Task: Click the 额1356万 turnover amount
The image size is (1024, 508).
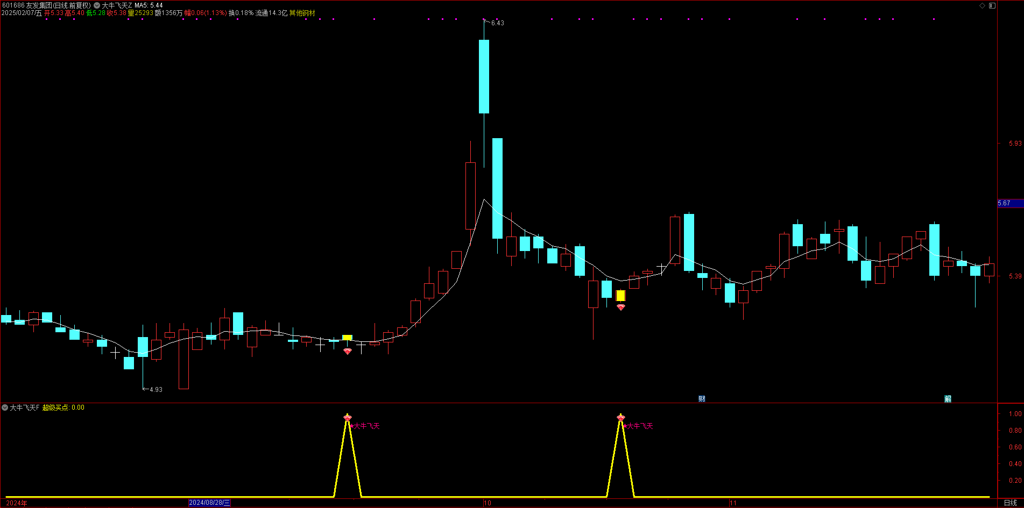Action: pos(169,13)
